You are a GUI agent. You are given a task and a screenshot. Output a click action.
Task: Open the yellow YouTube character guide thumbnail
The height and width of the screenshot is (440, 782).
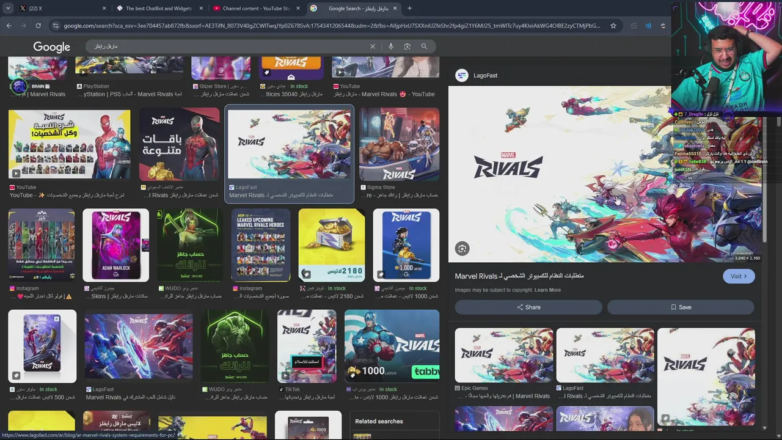pos(69,144)
